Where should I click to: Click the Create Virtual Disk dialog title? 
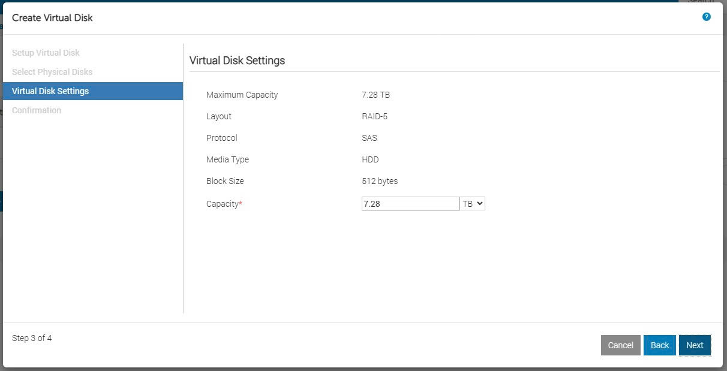[x=52, y=18]
